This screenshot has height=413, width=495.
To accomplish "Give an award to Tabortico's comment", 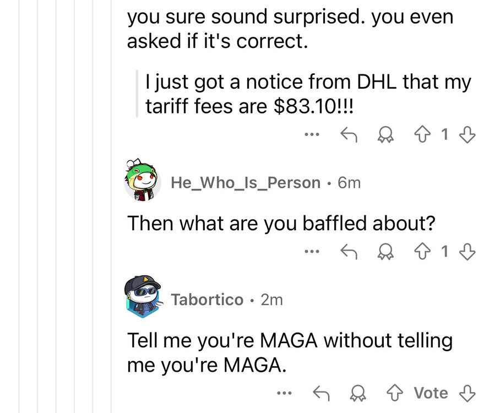I will click(358, 393).
